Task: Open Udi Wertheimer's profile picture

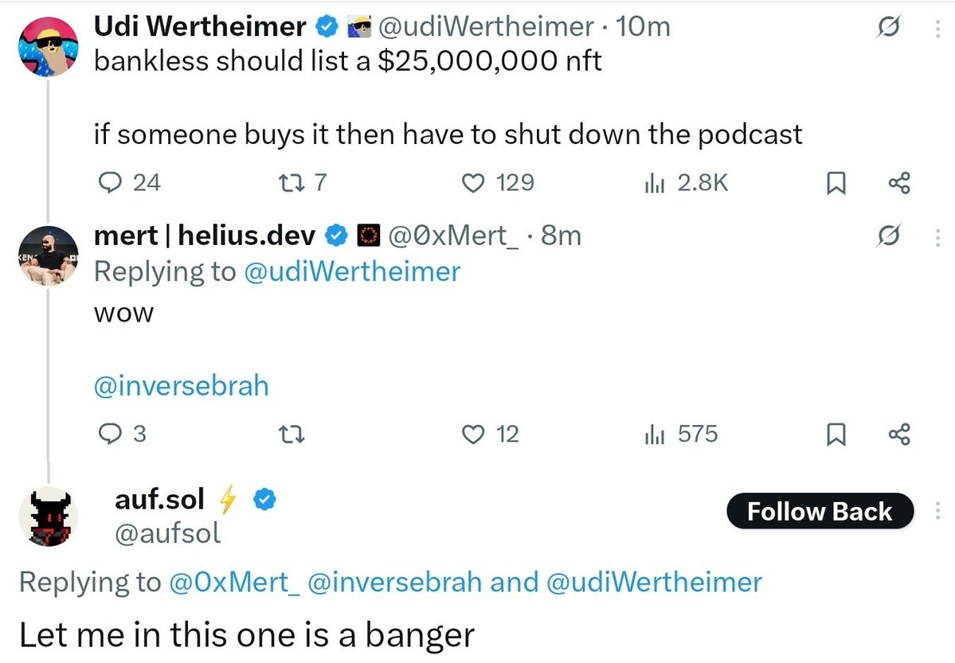Action: point(48,46)
